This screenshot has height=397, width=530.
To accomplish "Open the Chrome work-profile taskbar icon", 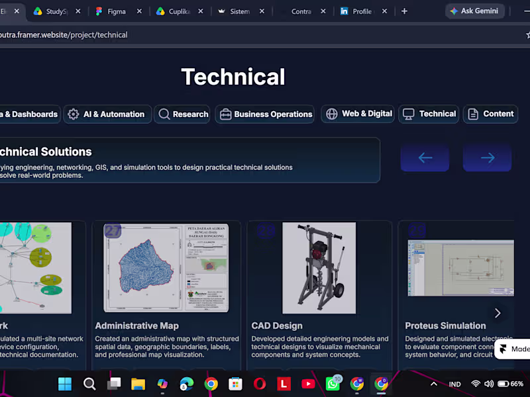I will coord(357,384).
